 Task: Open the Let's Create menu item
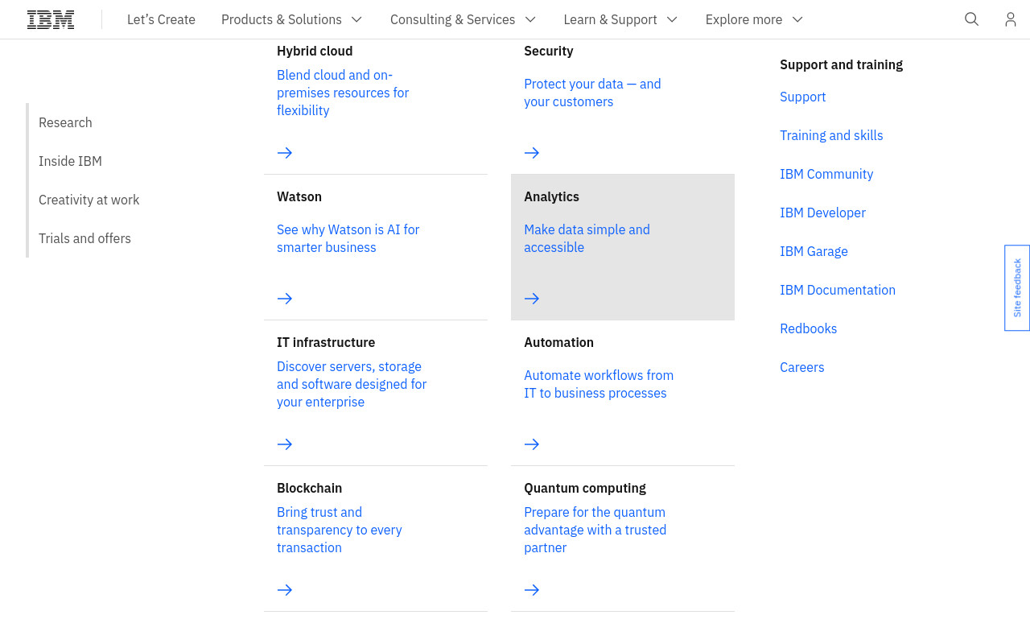pyautogui.click(x=161, y=19)
